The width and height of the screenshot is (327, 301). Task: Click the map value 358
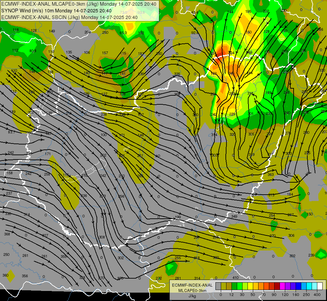[177, 94]
